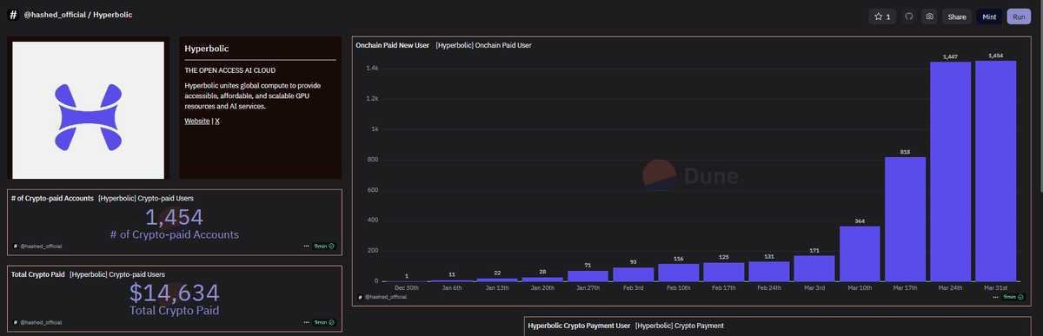Click the $14,634 total crypto paid value
The width and height of the screenshot is (1043, 336).
coord(174,293)
